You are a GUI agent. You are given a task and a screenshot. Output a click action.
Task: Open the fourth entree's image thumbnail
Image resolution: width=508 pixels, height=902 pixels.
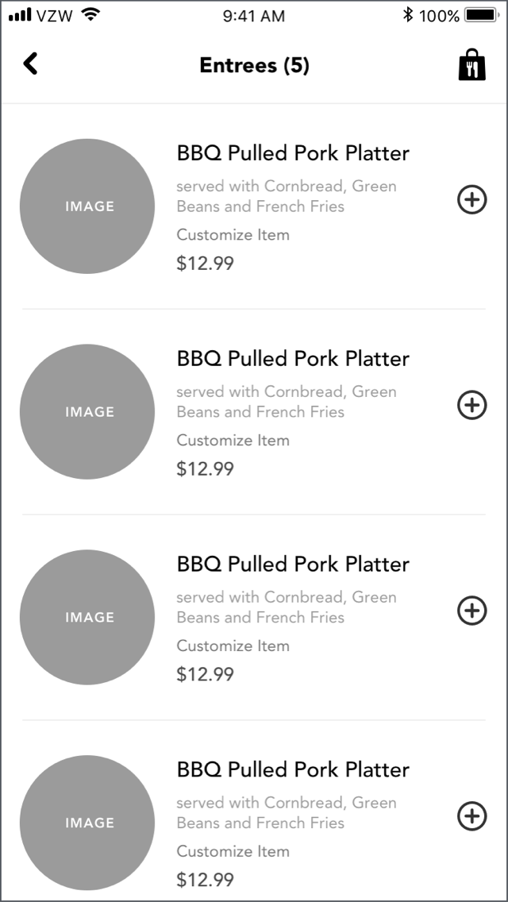(87, 823)
